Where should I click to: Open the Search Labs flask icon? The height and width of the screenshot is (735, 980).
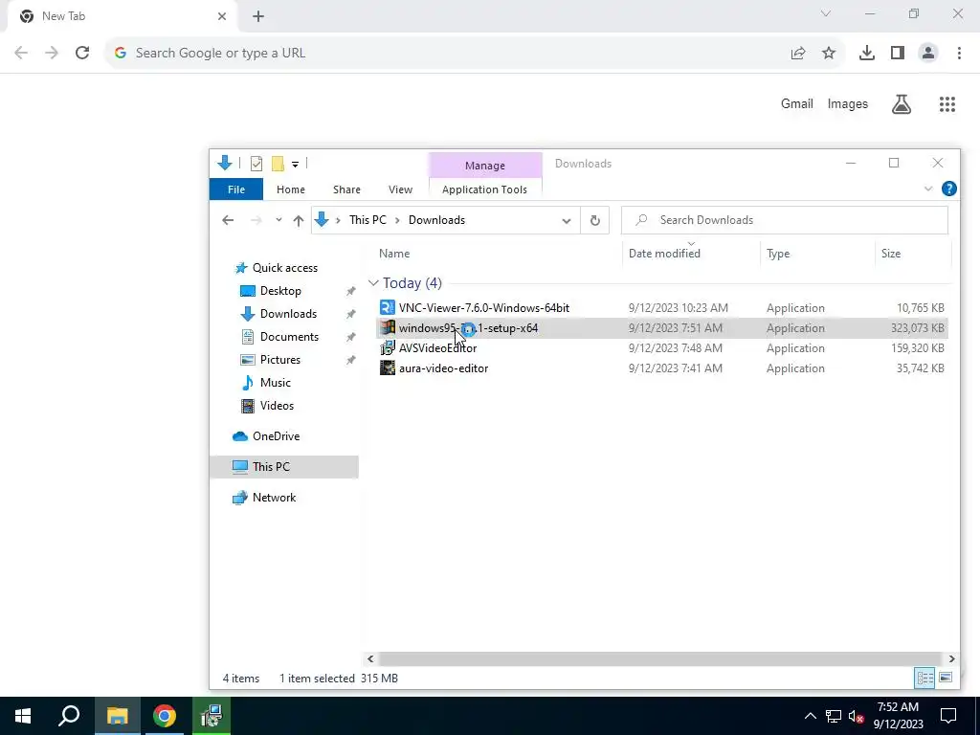(x=902, y=104)
